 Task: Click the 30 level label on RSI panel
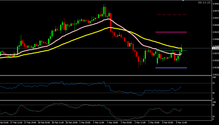(214, 93)
